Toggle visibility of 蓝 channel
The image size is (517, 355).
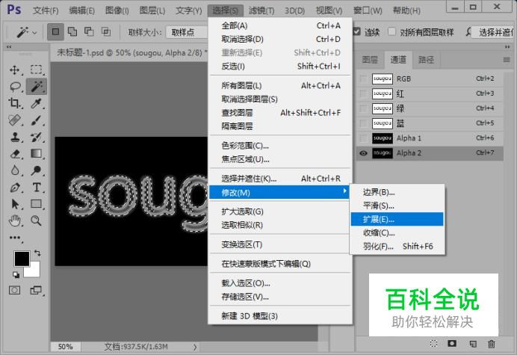(363, 123)
